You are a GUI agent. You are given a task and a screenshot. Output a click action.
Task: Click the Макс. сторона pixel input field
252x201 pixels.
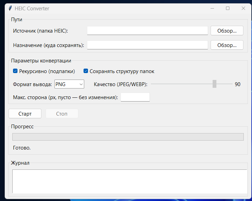point(135,97)
